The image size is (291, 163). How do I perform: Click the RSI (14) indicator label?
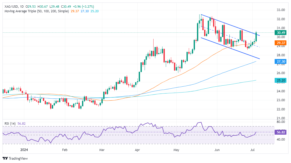coord(10,124)
